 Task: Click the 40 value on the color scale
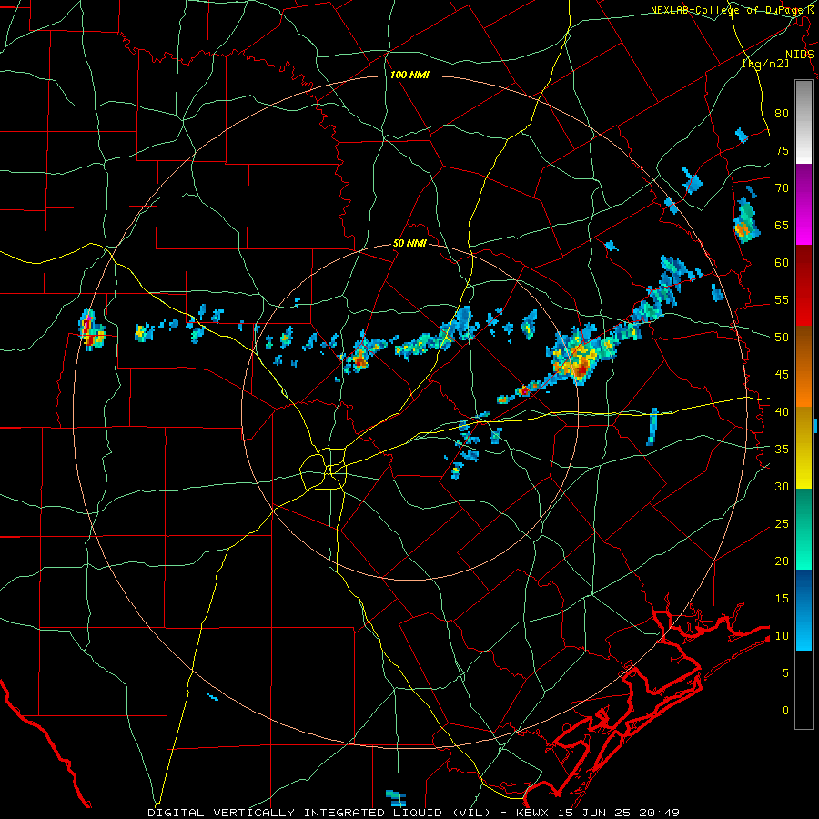[x=782, y=411]
